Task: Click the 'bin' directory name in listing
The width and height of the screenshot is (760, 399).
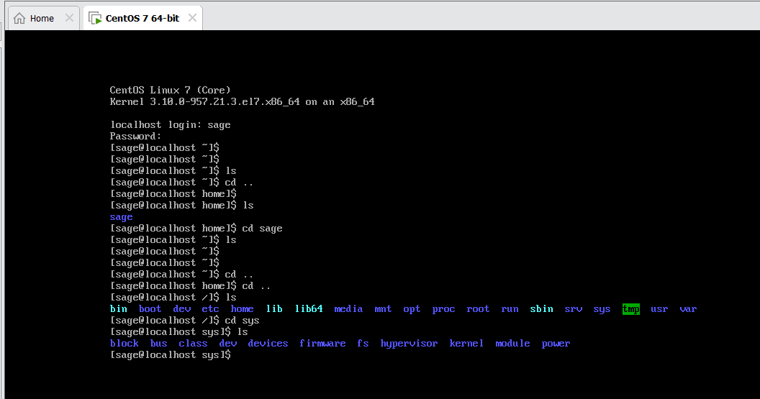Action: pyautogui.click(x=119, y=309)
